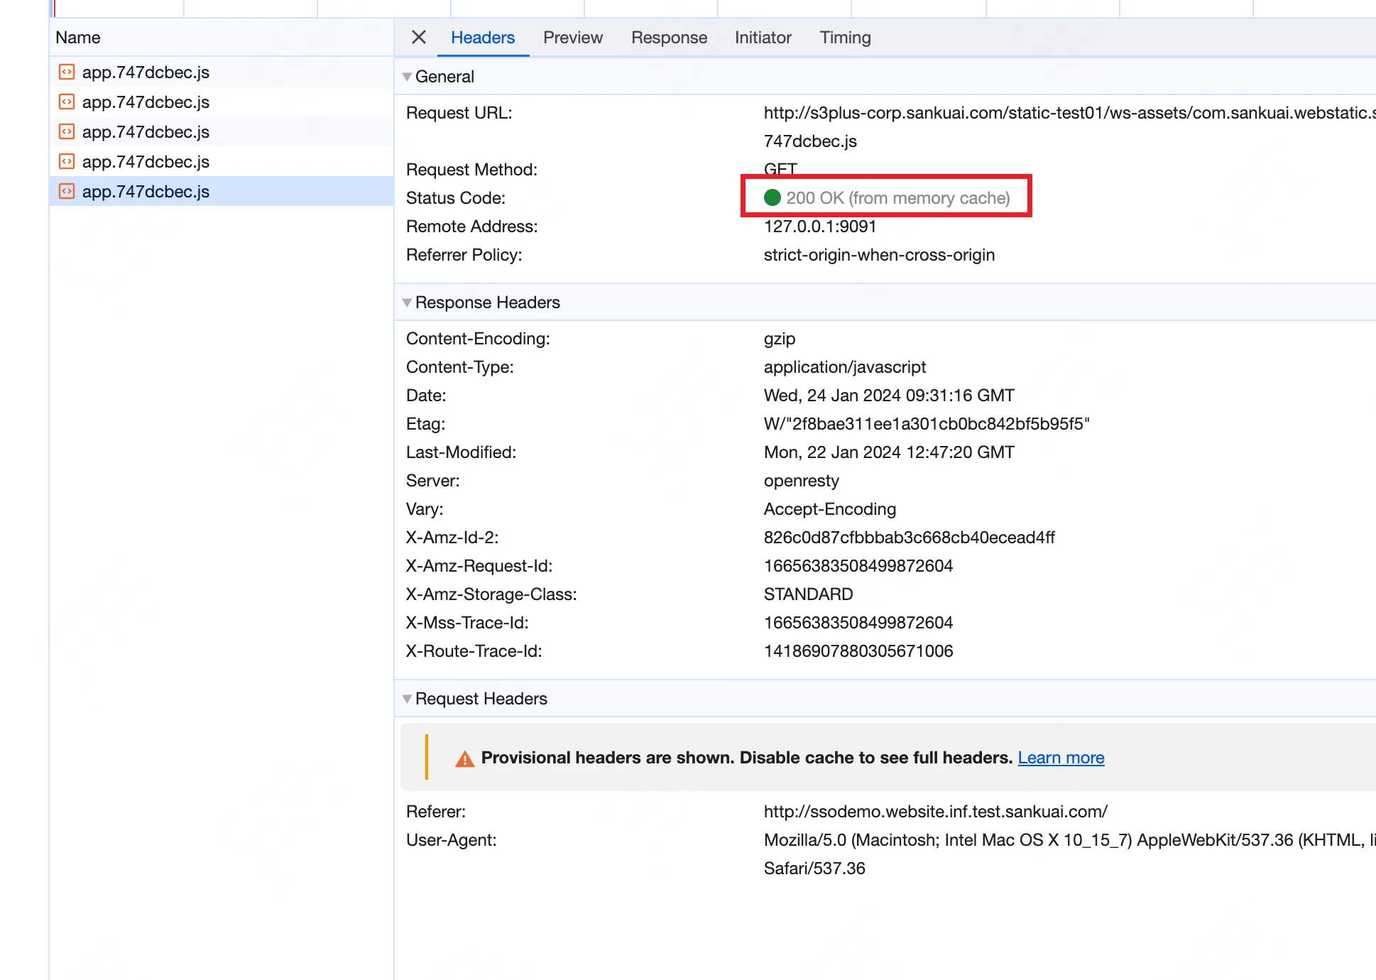The width and height of the screenshot is (1376, 980).
Task: Click the script icon on the second app.747dcbec.js entry
Action: (x=67, y=102)
